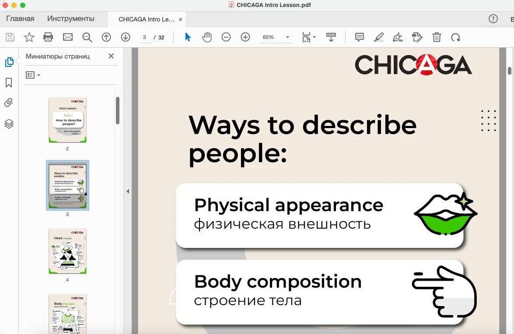514x334 pixels.
Task: Click the scrolling mode keyboard icon
Action: click(x=331, y=37)
